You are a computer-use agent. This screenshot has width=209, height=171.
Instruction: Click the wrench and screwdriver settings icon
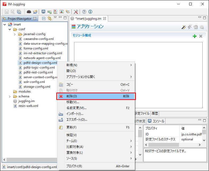coord(76,12)
